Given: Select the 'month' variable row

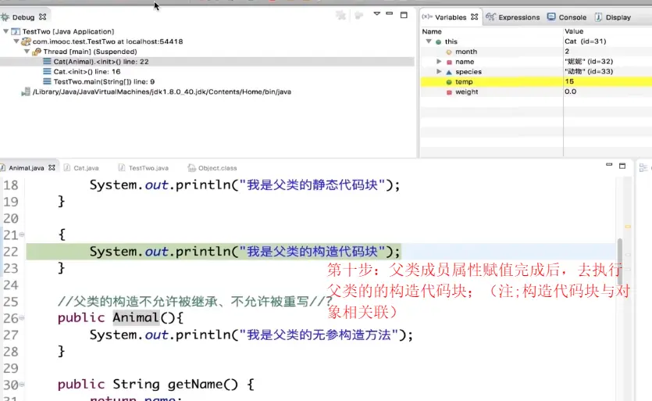Looking at the screenshot, I should (536, 52).
